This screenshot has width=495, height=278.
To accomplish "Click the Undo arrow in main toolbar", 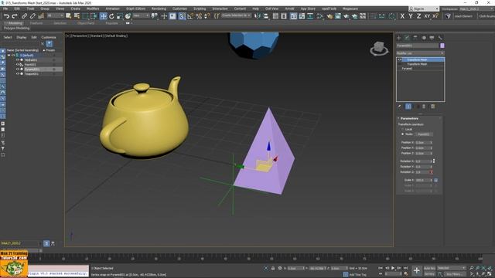I will point(6,16).
